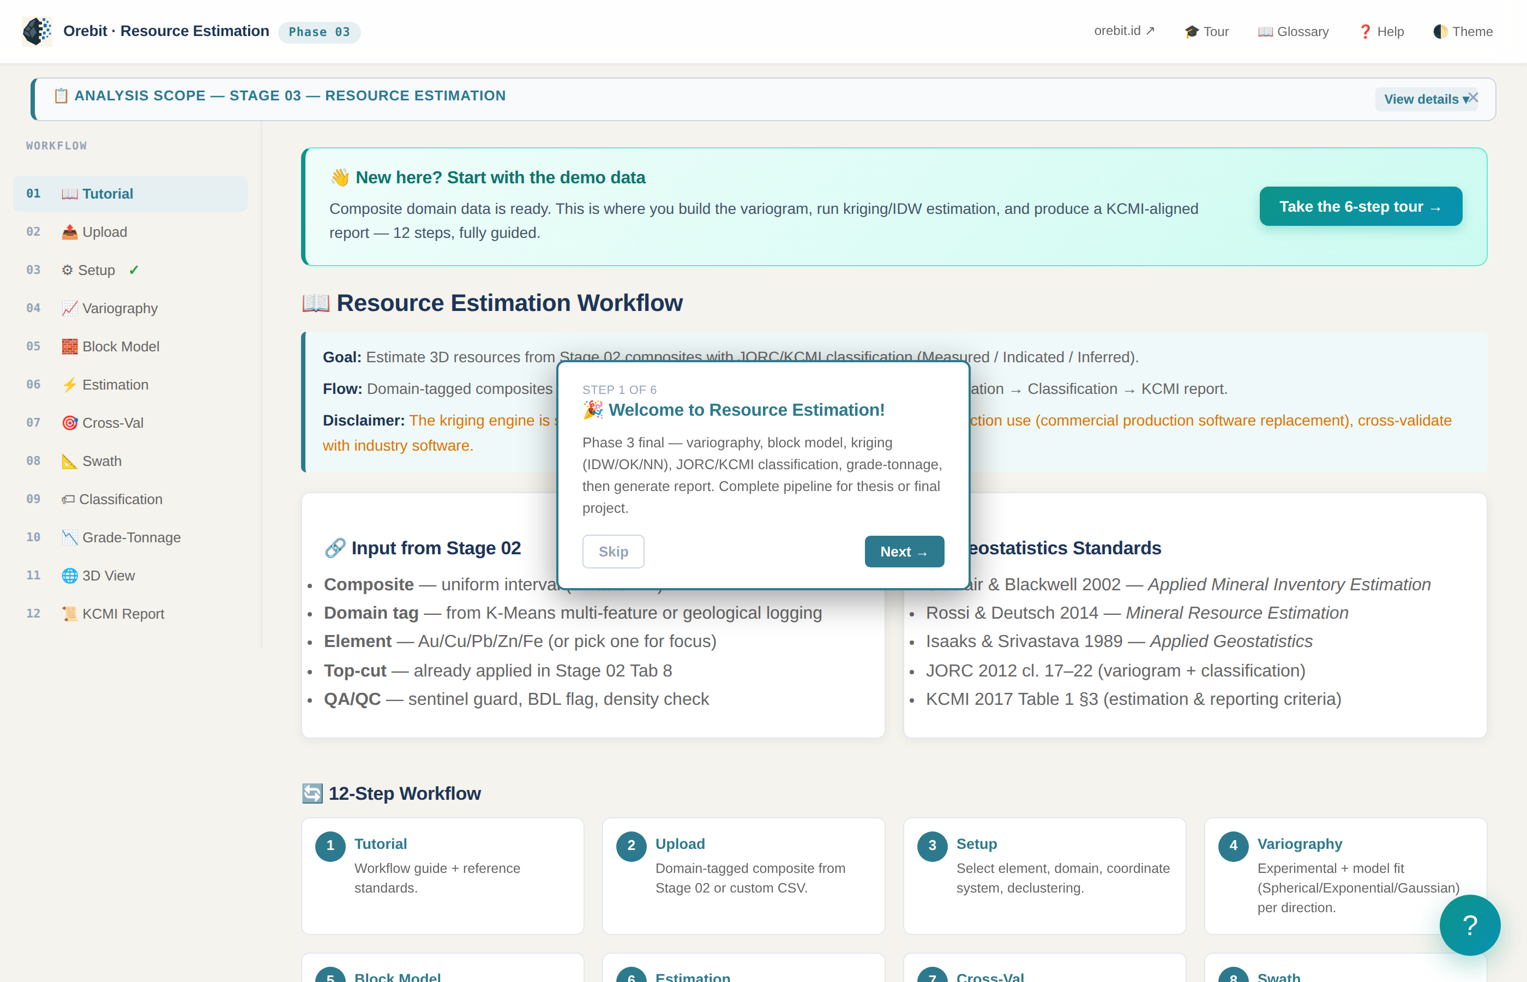Click the "Domain tag" bullet item
1527x982 pixels.
point(573,613)
